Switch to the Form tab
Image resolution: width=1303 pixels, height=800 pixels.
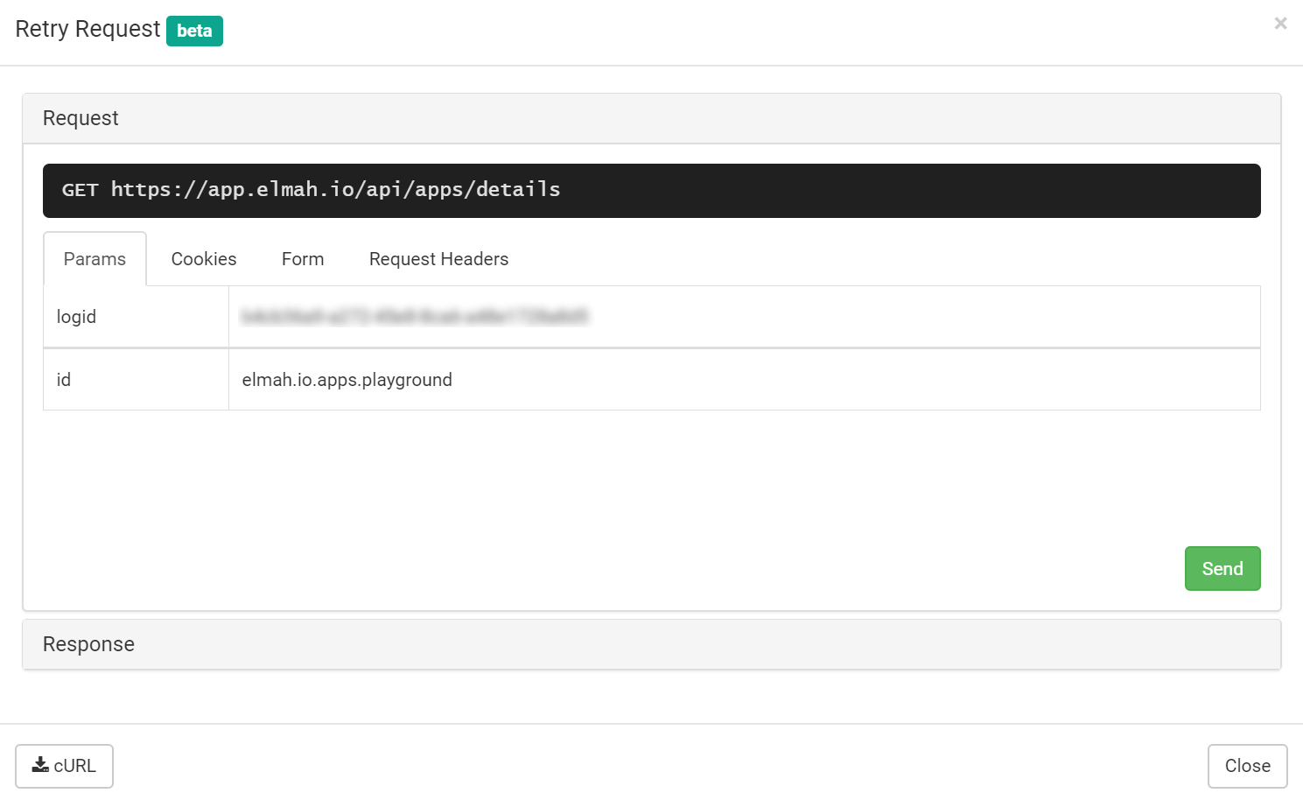click(x=302, y=258)
